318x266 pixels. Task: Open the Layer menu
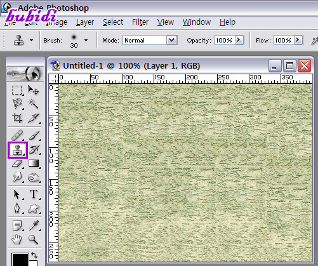(85, 22)
